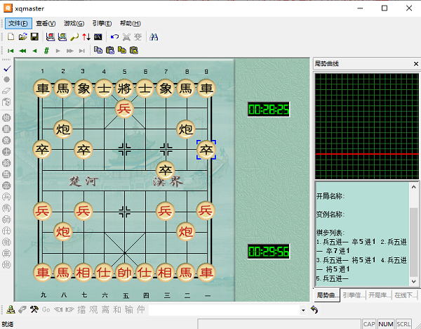Viewport: 421px width, 329px height.
Task: Open a game file with folder icon
Action: (22, 37)
